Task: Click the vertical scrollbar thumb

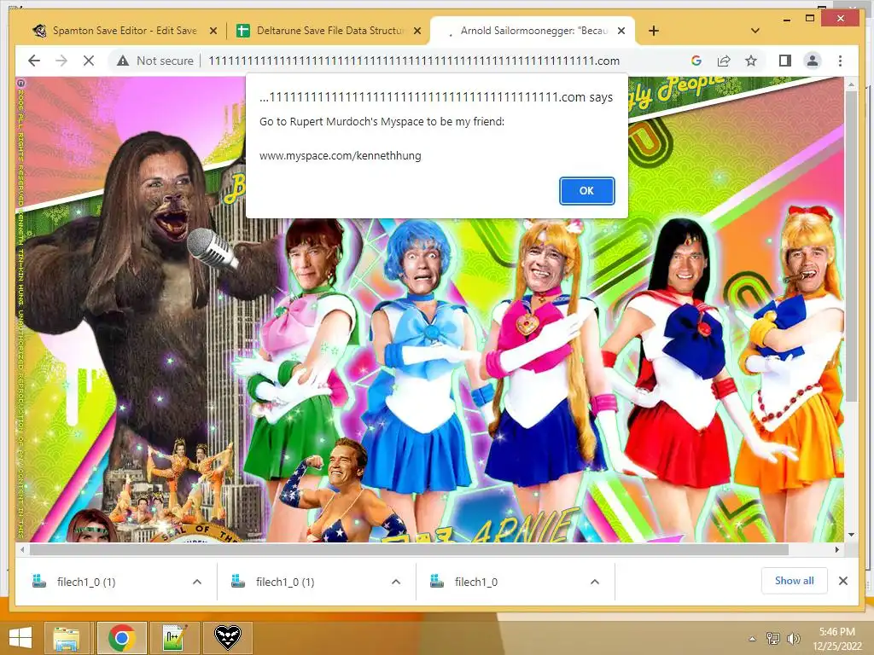Action: click(851, 246)
